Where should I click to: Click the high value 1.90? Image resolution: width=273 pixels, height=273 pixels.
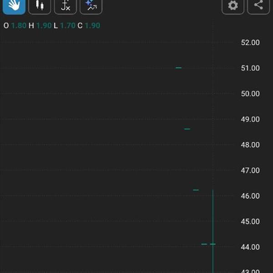(44, 25)
